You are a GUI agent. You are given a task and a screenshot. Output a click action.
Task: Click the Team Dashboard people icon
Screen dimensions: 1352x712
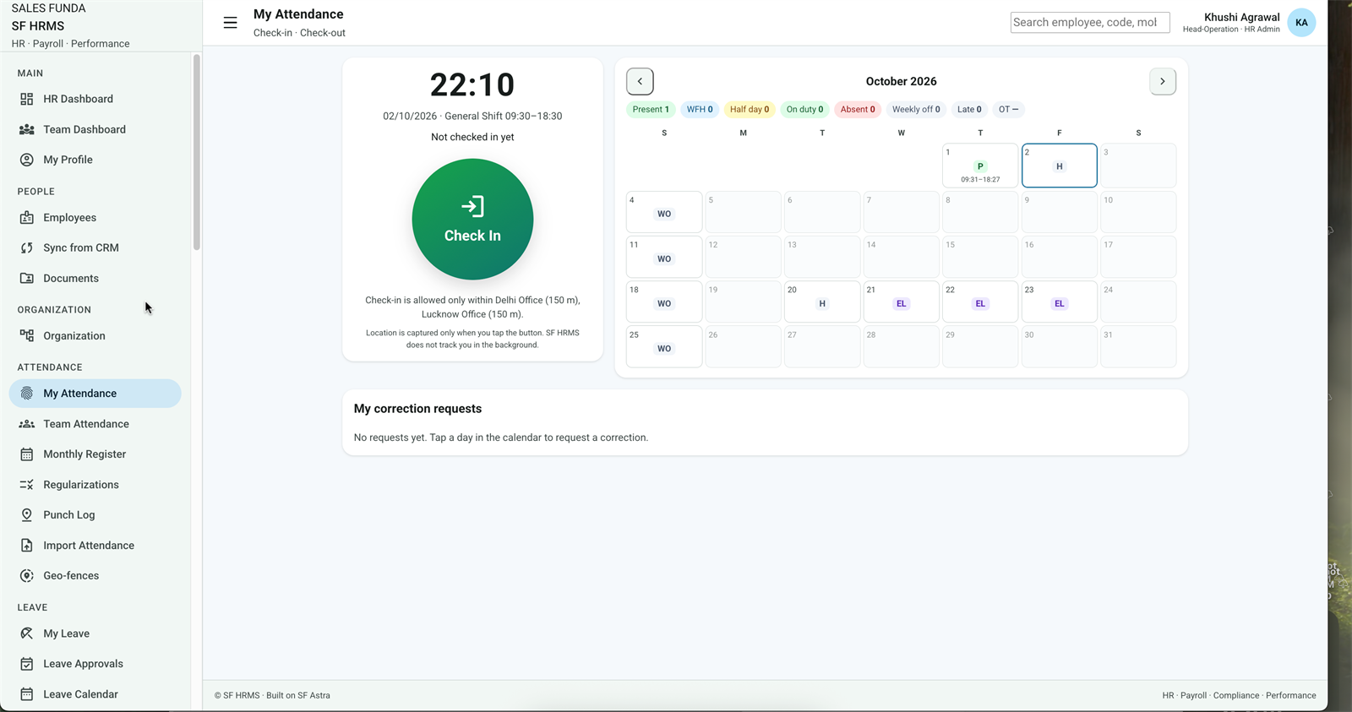click(27, 129)
